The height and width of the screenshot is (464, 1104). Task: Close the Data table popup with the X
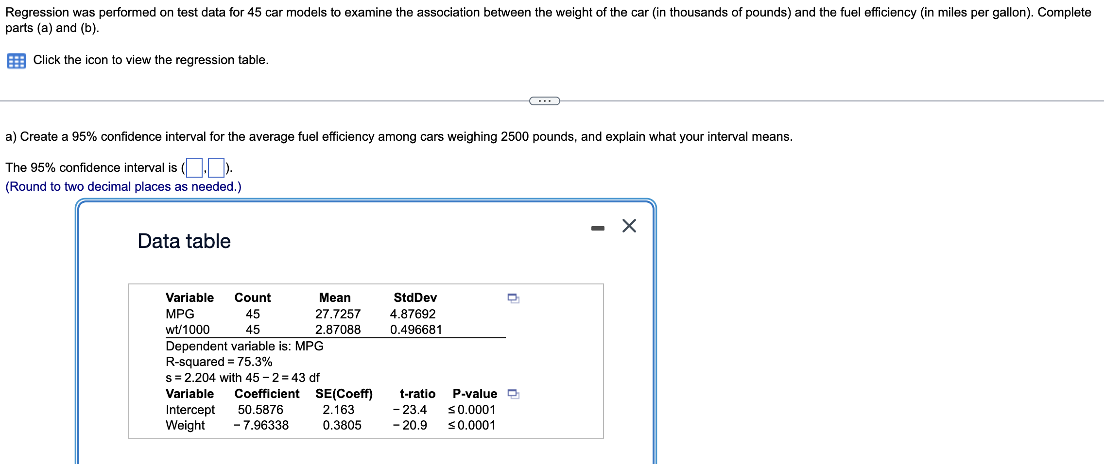(x=629, y=225)
